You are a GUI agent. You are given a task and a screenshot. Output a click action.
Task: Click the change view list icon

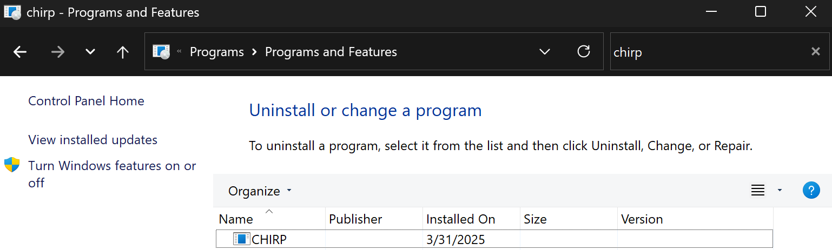[x=758, y=190]
